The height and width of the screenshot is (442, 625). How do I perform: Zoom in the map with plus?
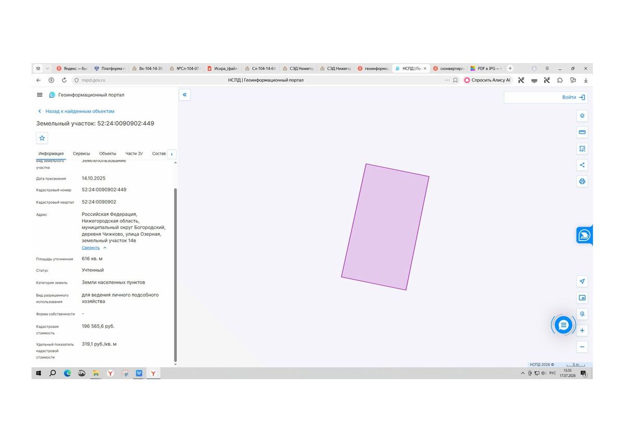pyautogui.click(x=582, y=331)
